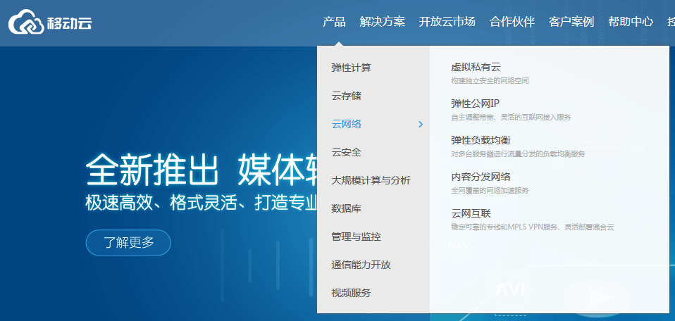675x321 pixels.
Task: Select the 数据库 product category
Action: [x=346, y=208]
